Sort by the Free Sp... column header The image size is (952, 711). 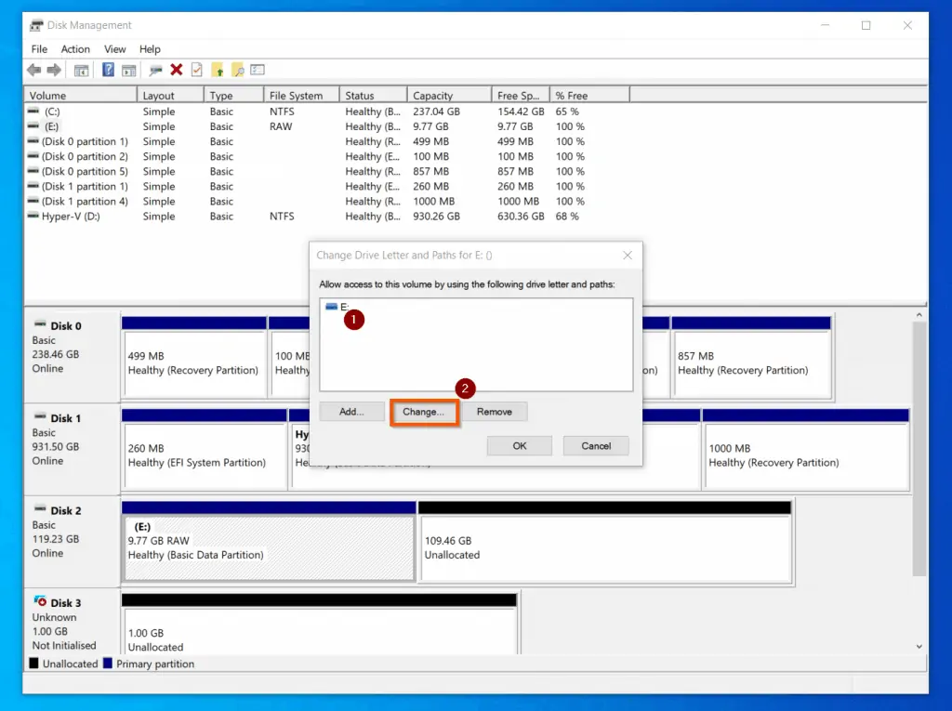[521, 96]
